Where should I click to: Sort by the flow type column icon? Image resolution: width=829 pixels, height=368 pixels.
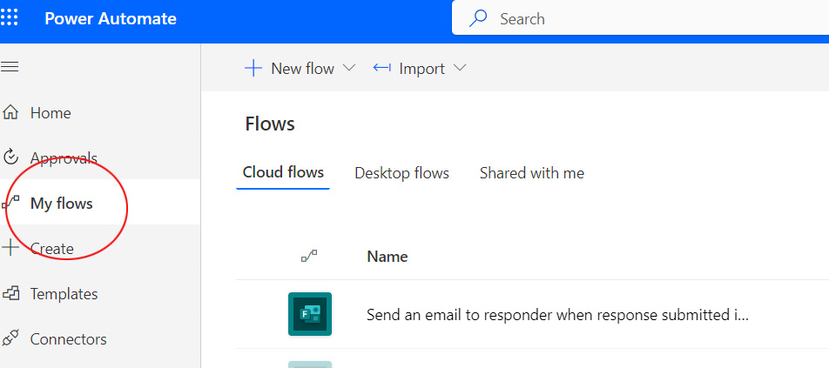coord(309,256)
